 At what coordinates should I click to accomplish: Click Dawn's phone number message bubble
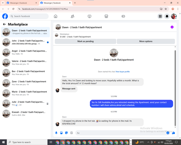point(102,122)
